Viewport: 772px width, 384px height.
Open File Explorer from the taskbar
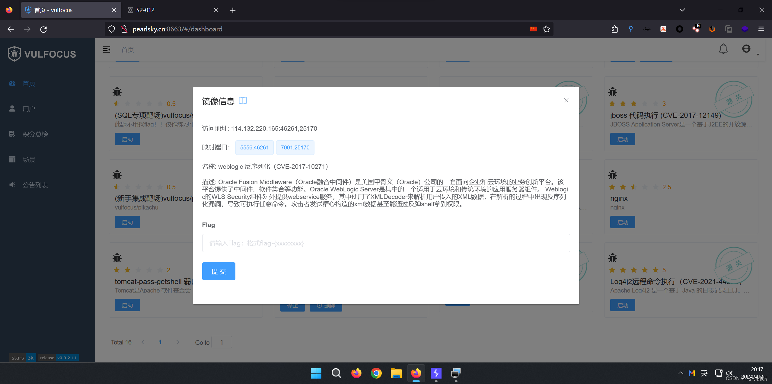[x=396, y=373]
